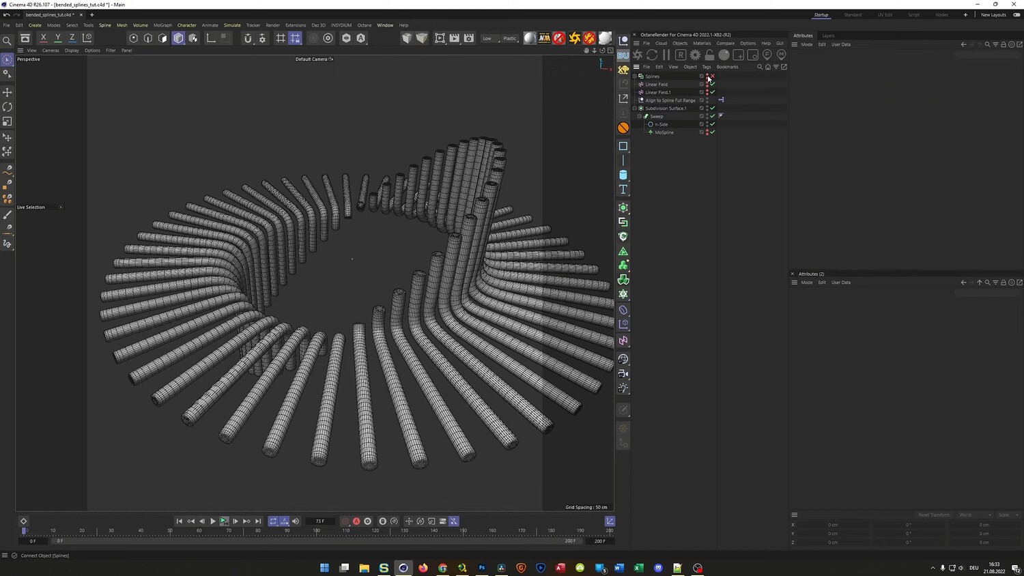This screenshot has width=1024, height=576.
Task: Open Firefox from the Windows taskbar
Action: point(423,568)
